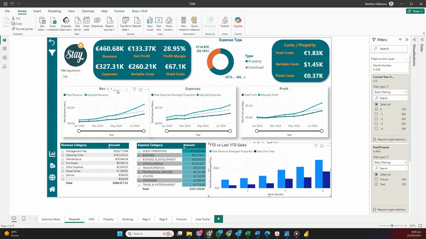Enable Require single selection for Current Year filter
Viewport: 426px width, 239px height.
point(375,139)
